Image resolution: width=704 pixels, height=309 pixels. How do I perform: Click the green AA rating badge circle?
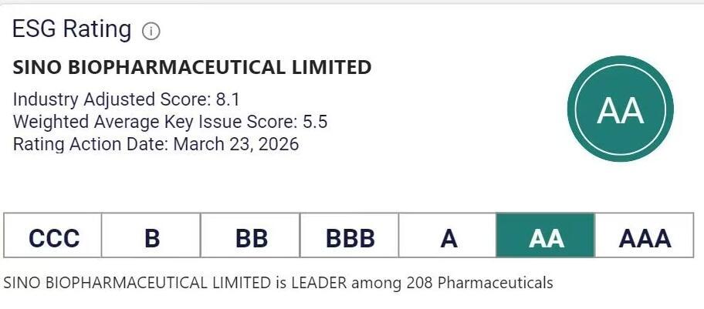620,109
